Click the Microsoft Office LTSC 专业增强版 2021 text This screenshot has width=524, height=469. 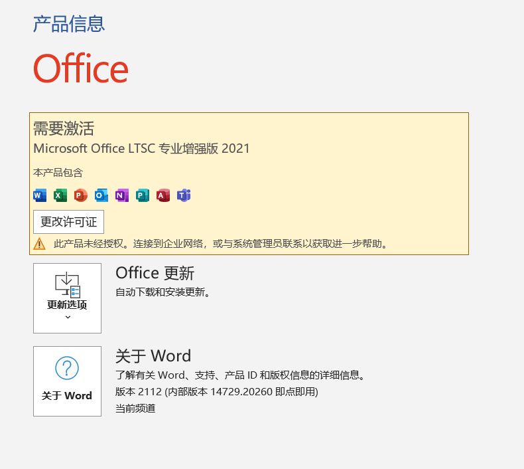142,149
